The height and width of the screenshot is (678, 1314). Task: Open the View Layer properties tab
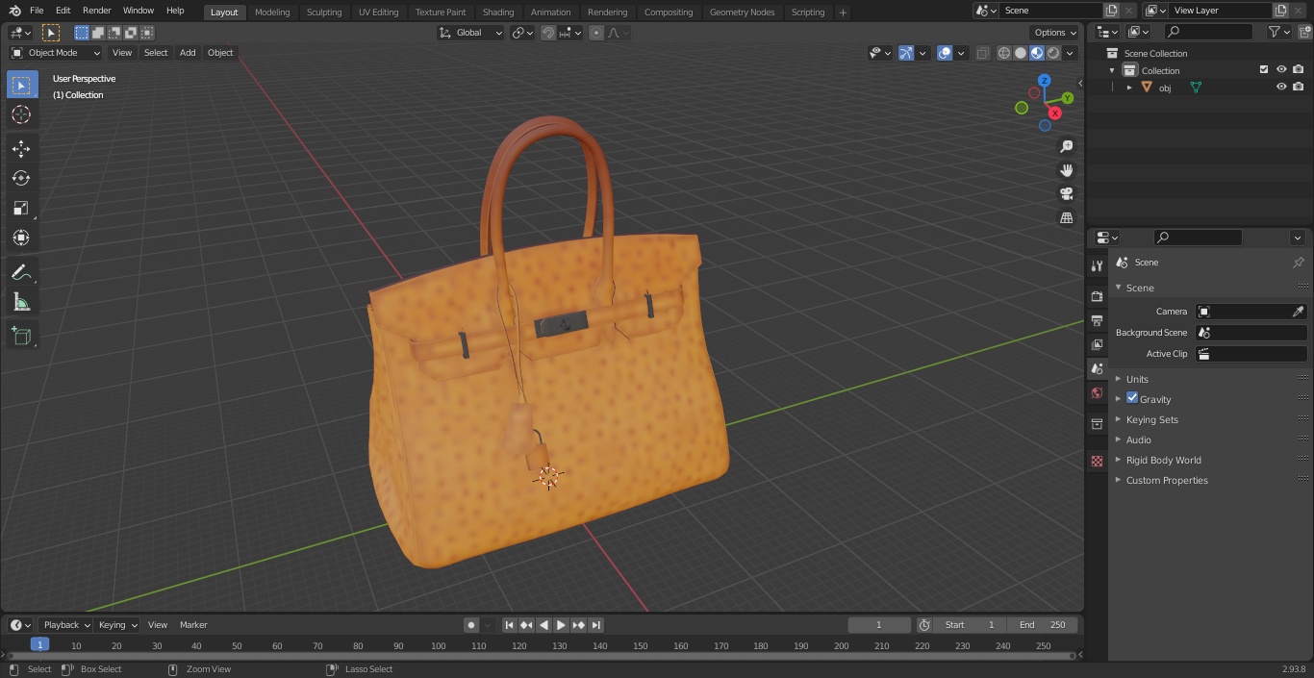point(1097,344)
